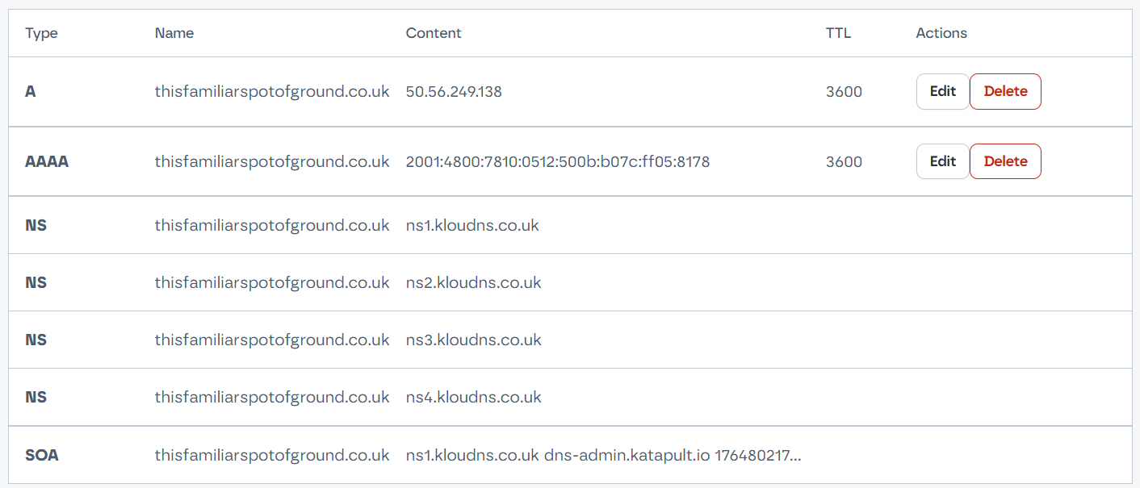Delete the A record
Viewport: 1140px width, 488px height.
click(1005, 92)
